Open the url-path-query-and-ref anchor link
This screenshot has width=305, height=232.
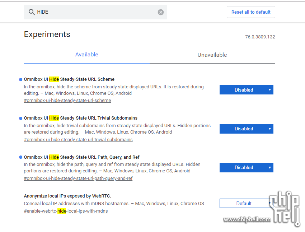point(78,178)
